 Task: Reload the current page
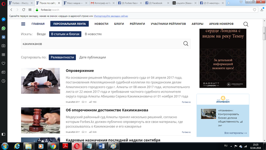point(24,10)
